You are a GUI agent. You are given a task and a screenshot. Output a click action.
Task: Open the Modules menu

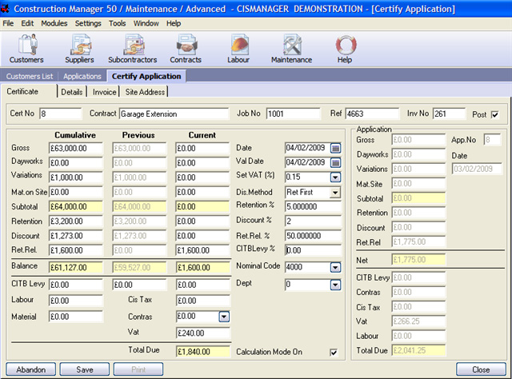click(54, 23)
